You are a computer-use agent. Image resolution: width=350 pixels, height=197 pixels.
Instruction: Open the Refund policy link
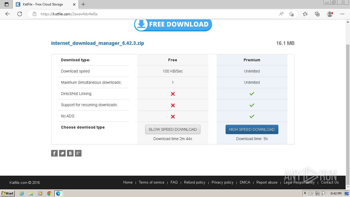coord(195,182)
